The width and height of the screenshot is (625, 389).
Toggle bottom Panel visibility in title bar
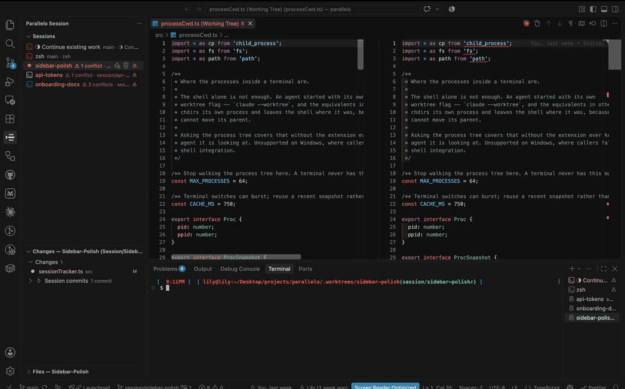pos(604,9)
